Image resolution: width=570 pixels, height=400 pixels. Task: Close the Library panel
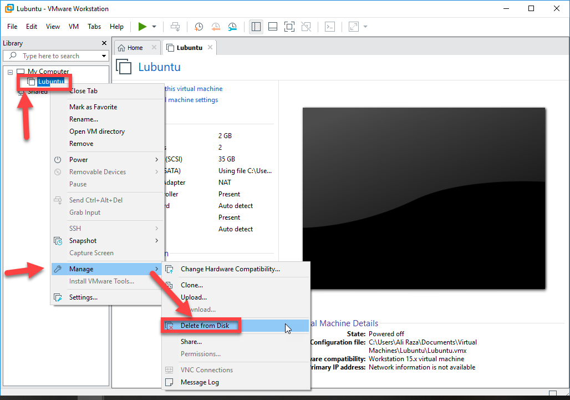(x=104, y=43)
